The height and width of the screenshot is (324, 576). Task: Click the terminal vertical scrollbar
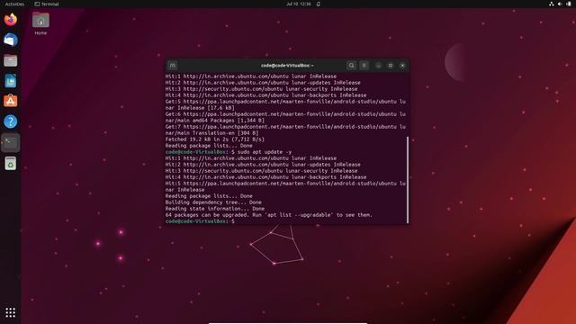[x=408, y=180]
